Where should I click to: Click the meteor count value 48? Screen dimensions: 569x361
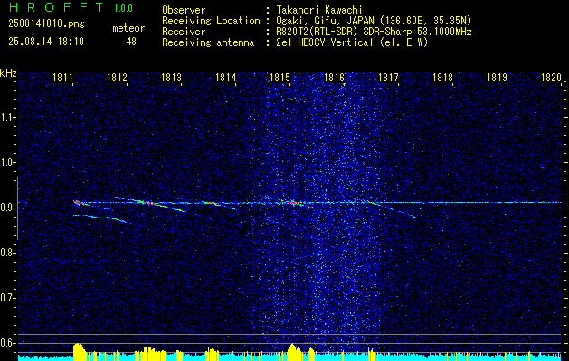pos(131,42)
